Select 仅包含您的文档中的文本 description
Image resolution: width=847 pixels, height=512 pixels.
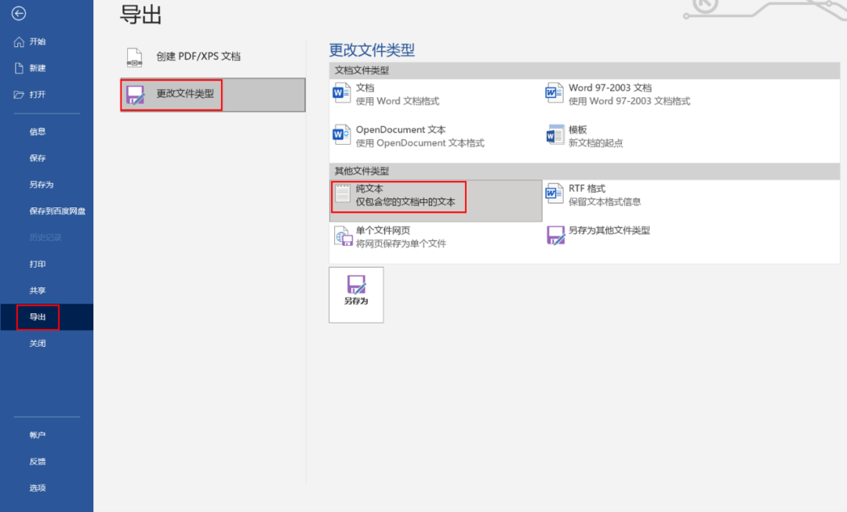(405, 202)
